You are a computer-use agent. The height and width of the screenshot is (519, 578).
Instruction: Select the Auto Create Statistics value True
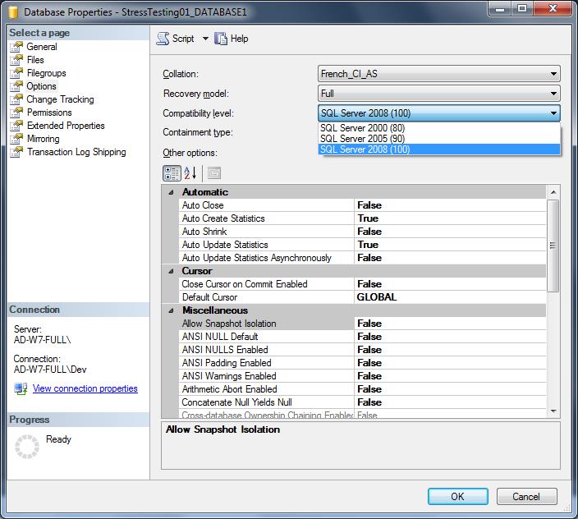tap(450, 218)
